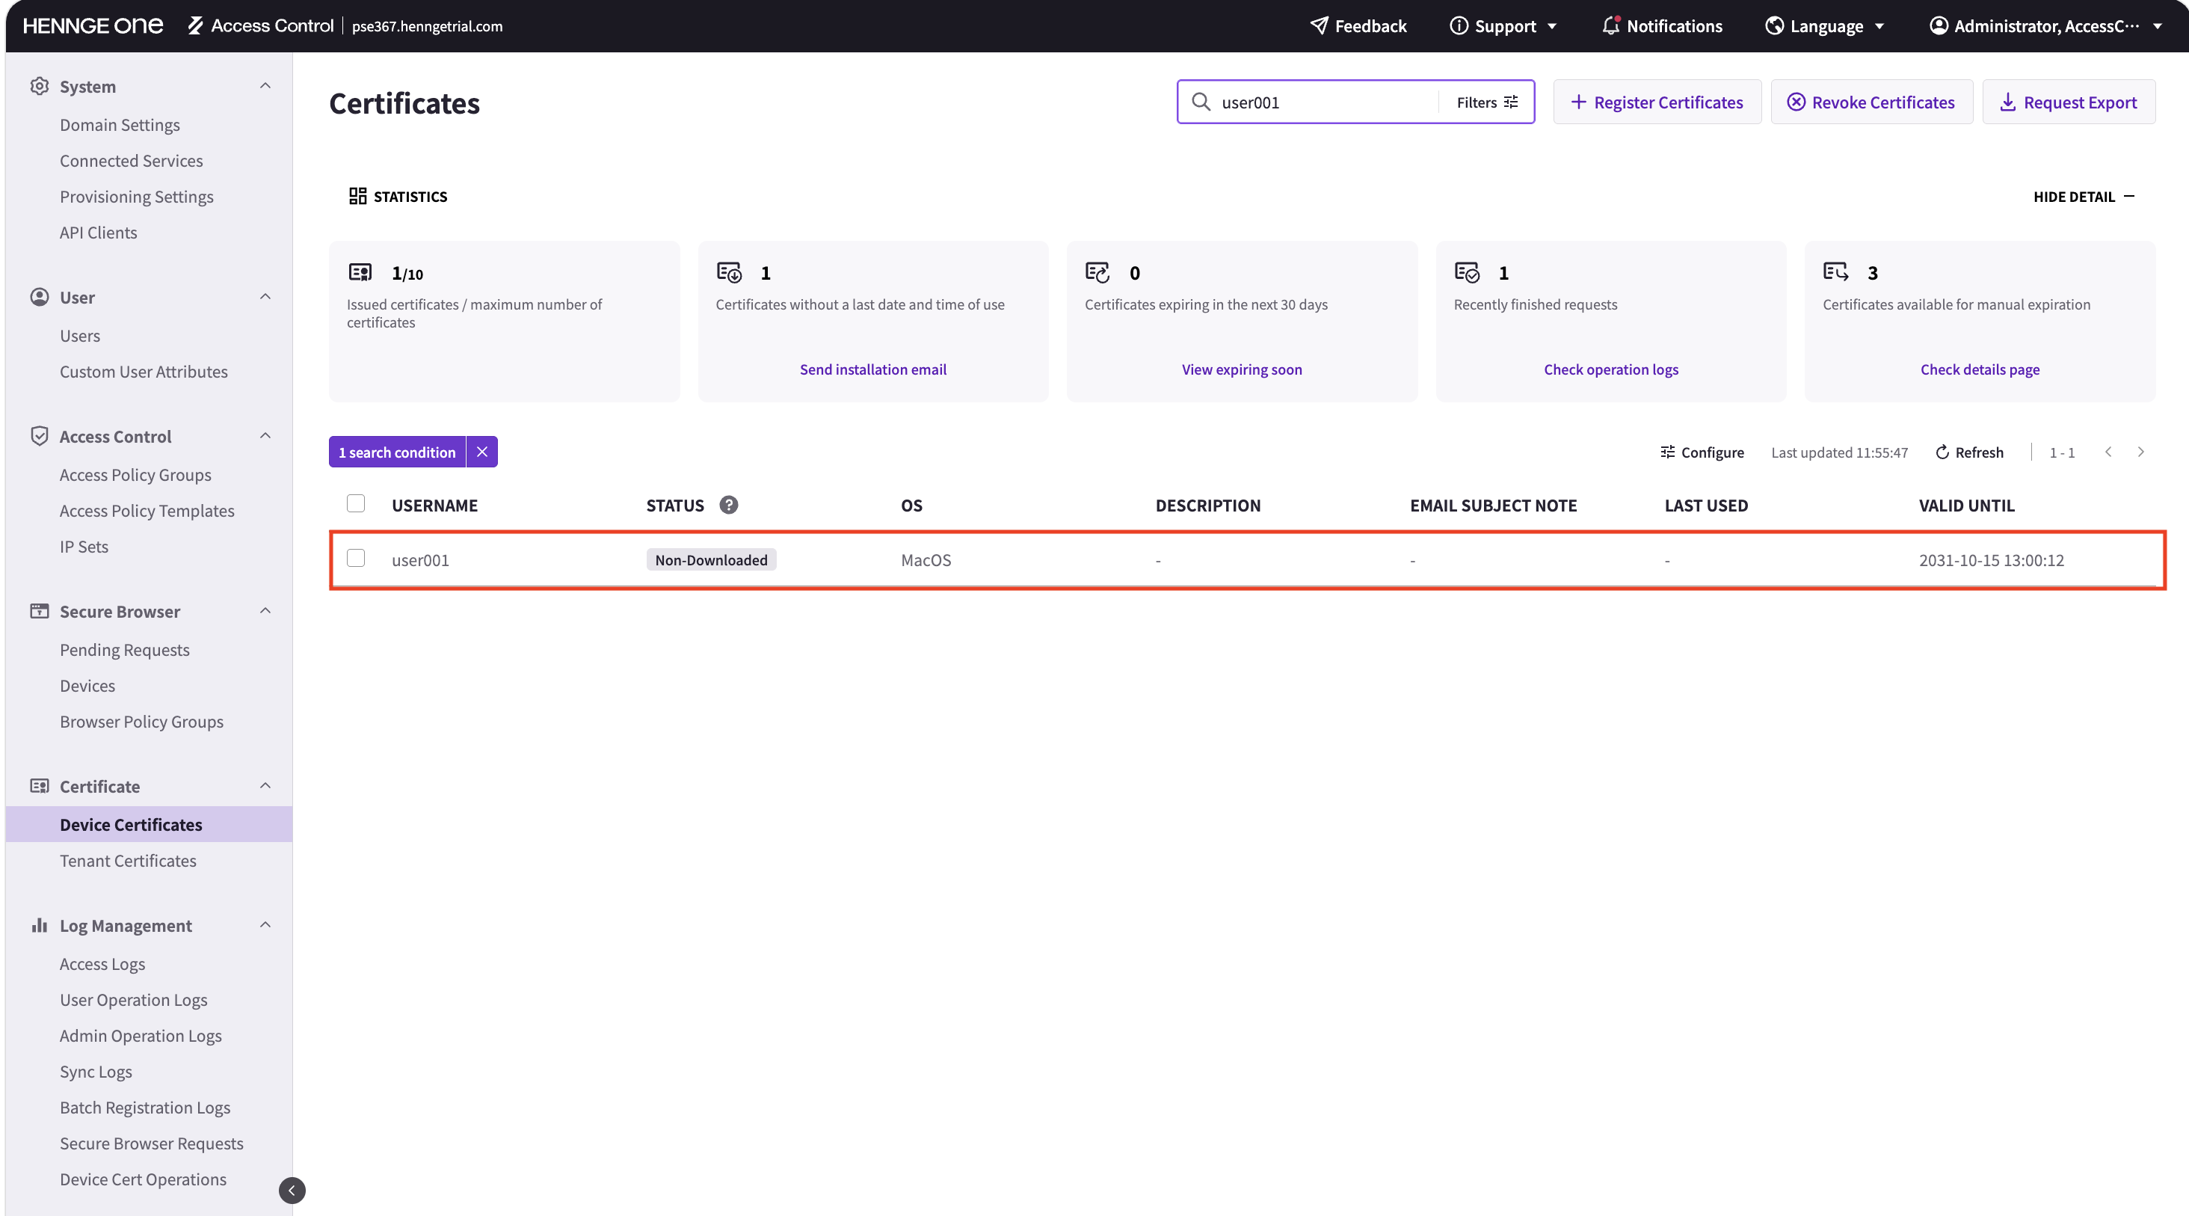
Task: Clear the search condition with X icon
Action: (481, 452)
